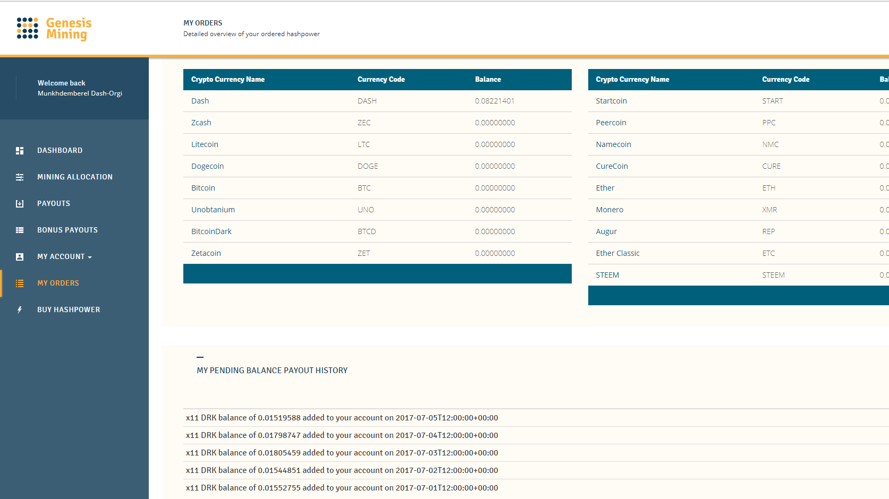Click Currency Code header in left table
Screen dimensions: 889x499
click(x=381, y=80)
